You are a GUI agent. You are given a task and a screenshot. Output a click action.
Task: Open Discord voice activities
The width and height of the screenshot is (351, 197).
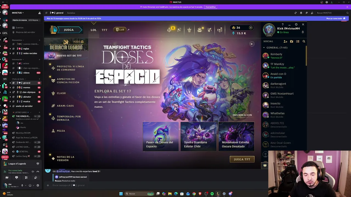[x=26, y=178]
